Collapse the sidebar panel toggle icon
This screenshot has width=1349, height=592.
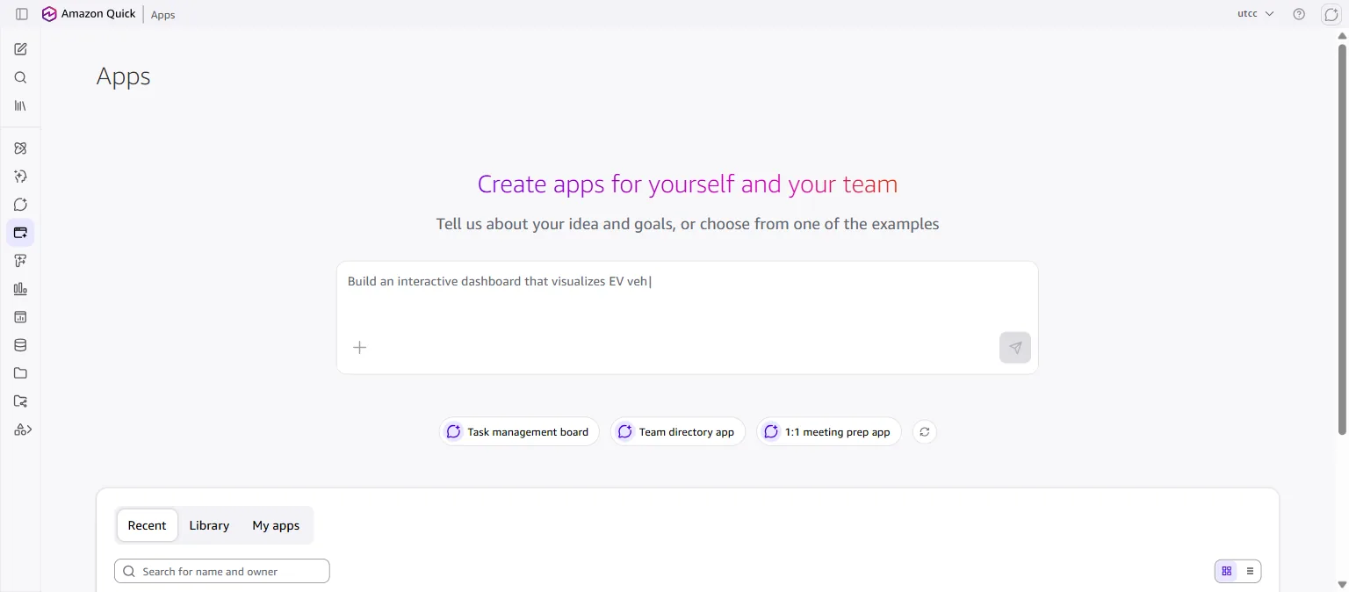[x=22, y=14]
